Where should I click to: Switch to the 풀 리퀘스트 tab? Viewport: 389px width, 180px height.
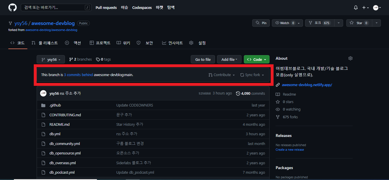45,43
